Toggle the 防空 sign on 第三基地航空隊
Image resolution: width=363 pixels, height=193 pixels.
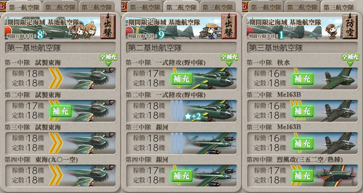(x=350, y=26)
